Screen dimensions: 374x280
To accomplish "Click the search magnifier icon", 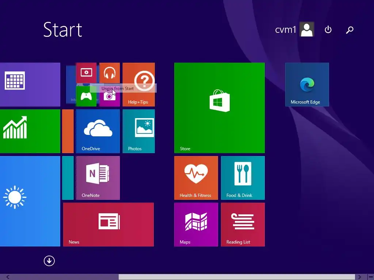I will tap(350, 30).
